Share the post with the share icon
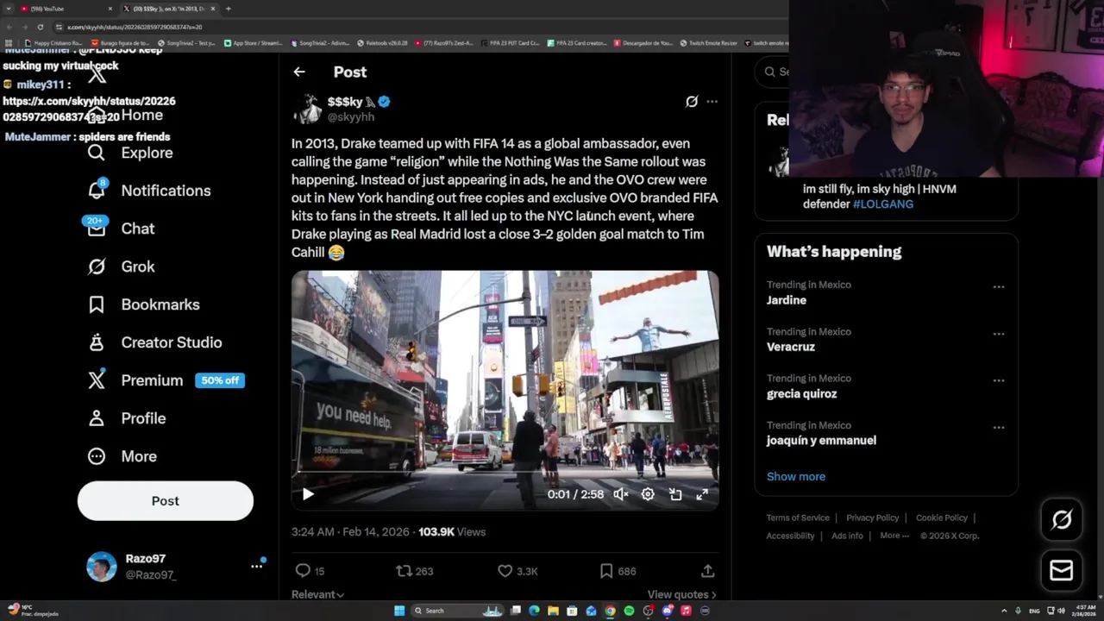This screenshot has height=621, width=1104. [707, 571]
